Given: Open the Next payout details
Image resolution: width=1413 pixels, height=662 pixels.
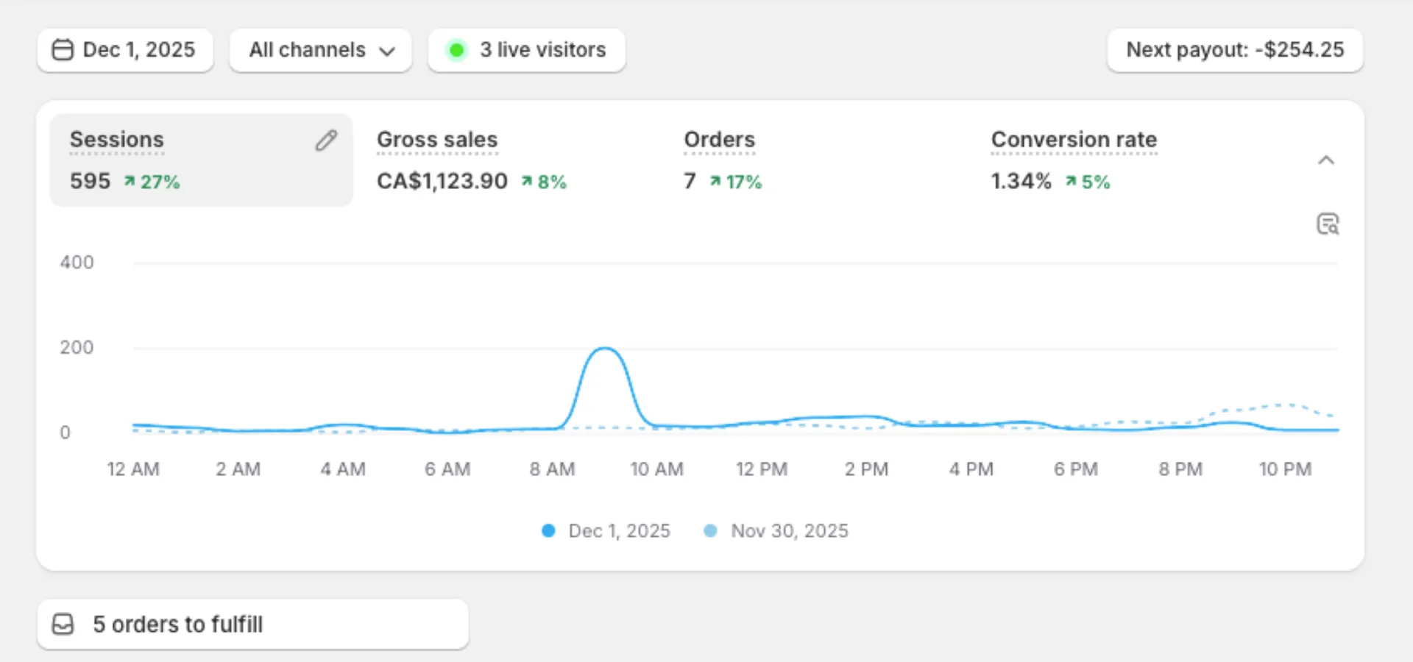Looking at the screenshot, I should click(x=1234, y=50).
